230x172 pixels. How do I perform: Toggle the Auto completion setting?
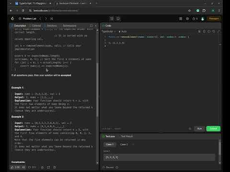click(123, 32)
